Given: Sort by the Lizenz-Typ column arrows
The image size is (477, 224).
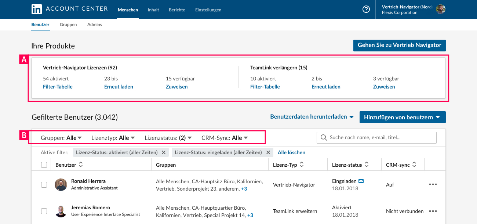Looking at the screenshot, I should 302,165.
